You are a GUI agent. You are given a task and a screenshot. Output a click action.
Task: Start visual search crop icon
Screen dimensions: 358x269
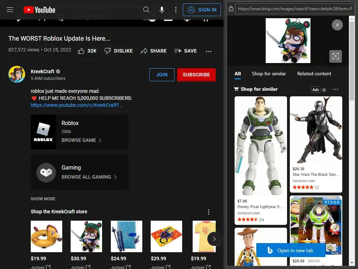335,56
